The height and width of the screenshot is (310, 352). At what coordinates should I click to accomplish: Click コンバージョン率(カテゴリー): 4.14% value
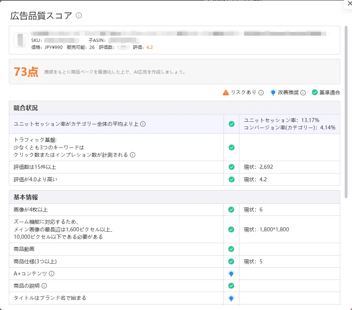pos(290,128)
